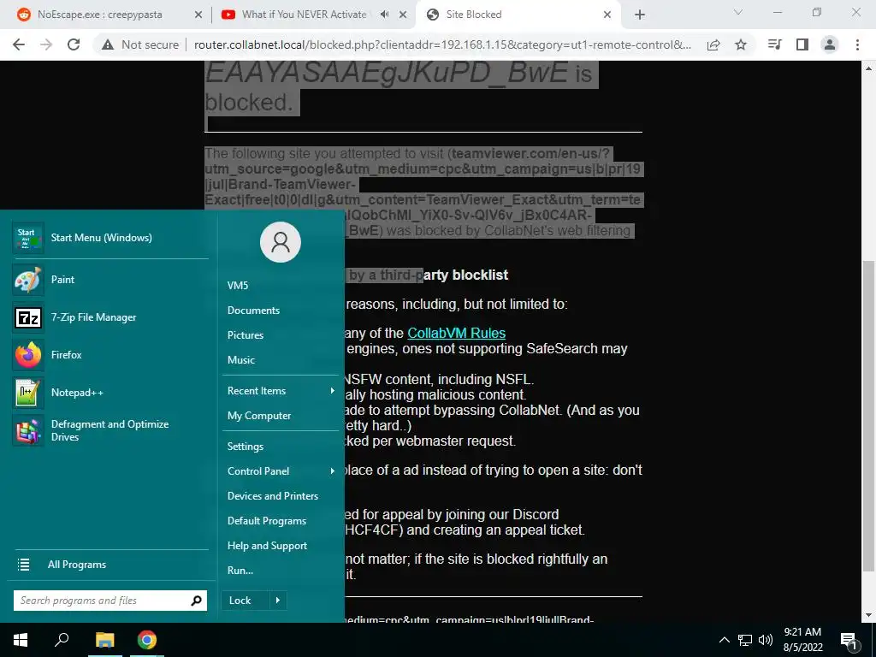Toggle Chrome side panel
Screen dimensions: 876x657
802,44
